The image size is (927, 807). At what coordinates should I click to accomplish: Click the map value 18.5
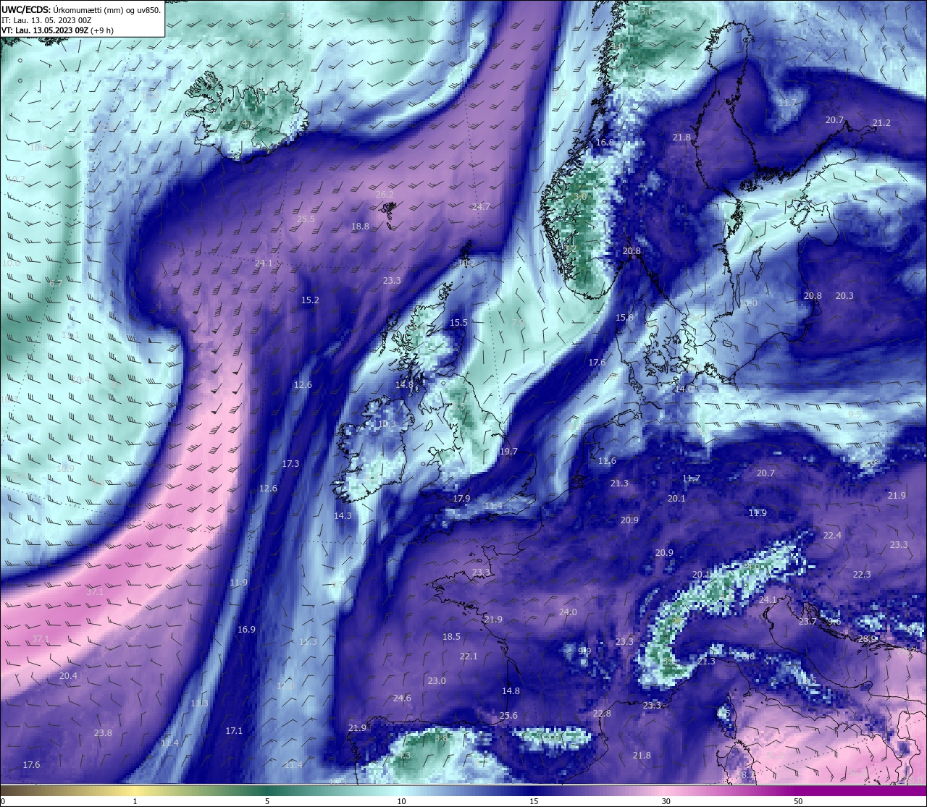pyautogui.click(x=451, y=637)
